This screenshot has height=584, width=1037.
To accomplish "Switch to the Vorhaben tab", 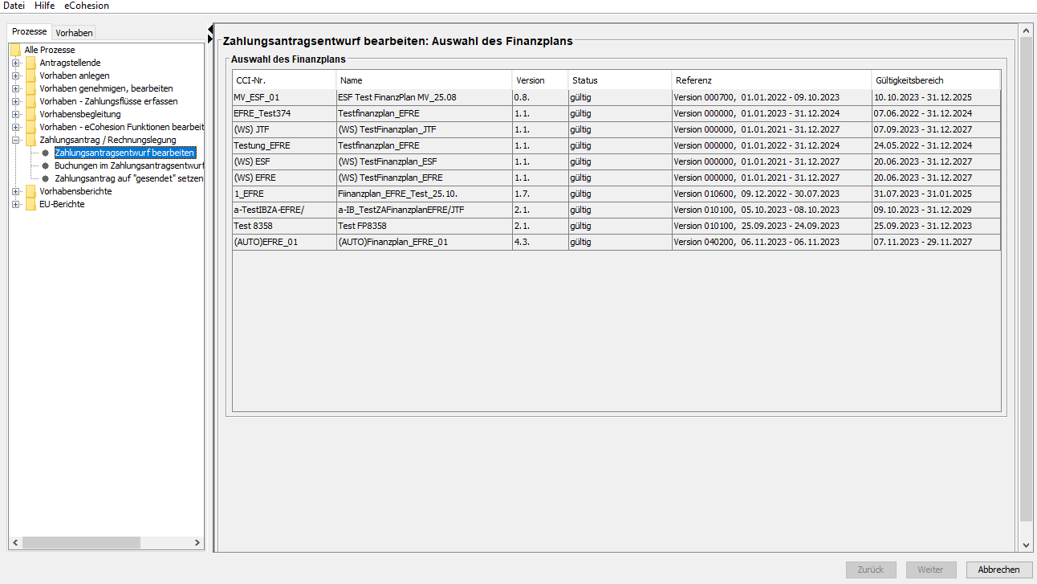I will (74, 32).
